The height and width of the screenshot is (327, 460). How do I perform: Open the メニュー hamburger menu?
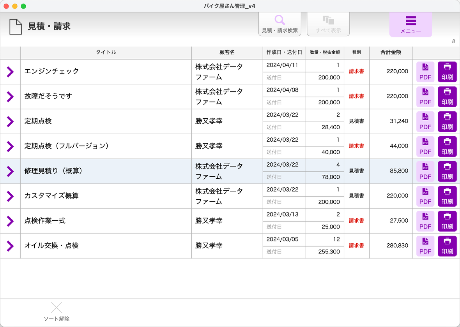[x=410, y=25]
